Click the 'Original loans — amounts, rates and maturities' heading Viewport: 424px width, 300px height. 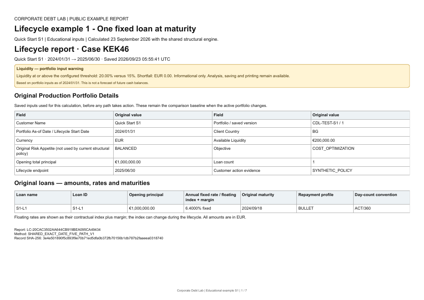[82, 183]
